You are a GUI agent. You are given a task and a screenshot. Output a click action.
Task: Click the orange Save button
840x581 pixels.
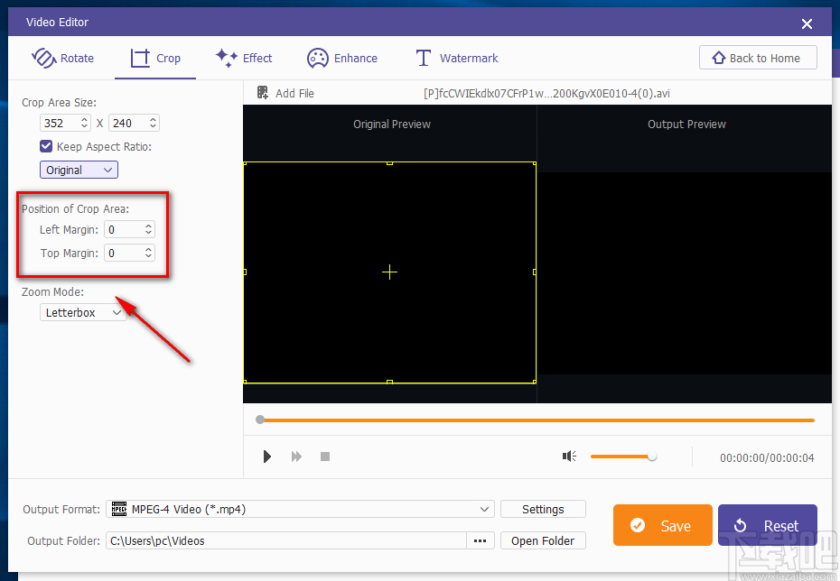(x=662, y=525)
